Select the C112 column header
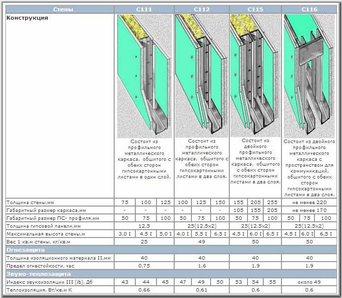The width and height of the screenshot is (342, 298). (x=201, y=9)
